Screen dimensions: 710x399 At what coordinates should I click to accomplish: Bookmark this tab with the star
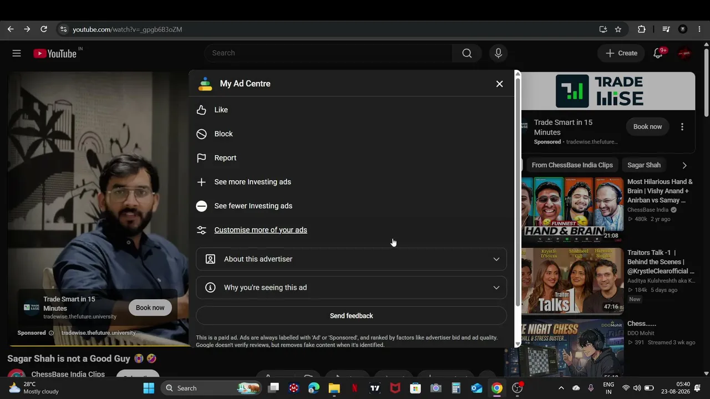(x=618, y=29)
